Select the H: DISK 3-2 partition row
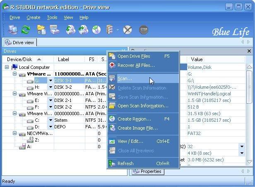 pos(55,87)
